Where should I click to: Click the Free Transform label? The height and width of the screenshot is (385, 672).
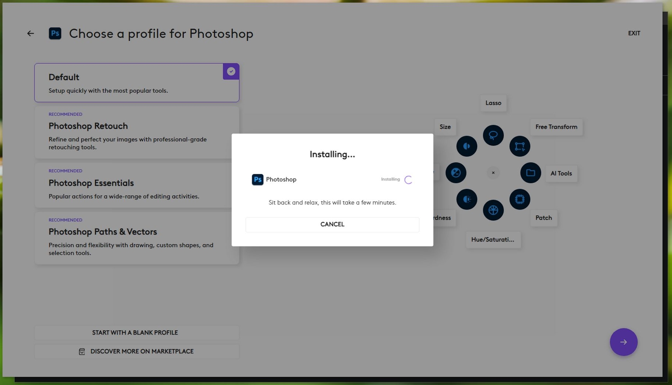coord(556,127)
